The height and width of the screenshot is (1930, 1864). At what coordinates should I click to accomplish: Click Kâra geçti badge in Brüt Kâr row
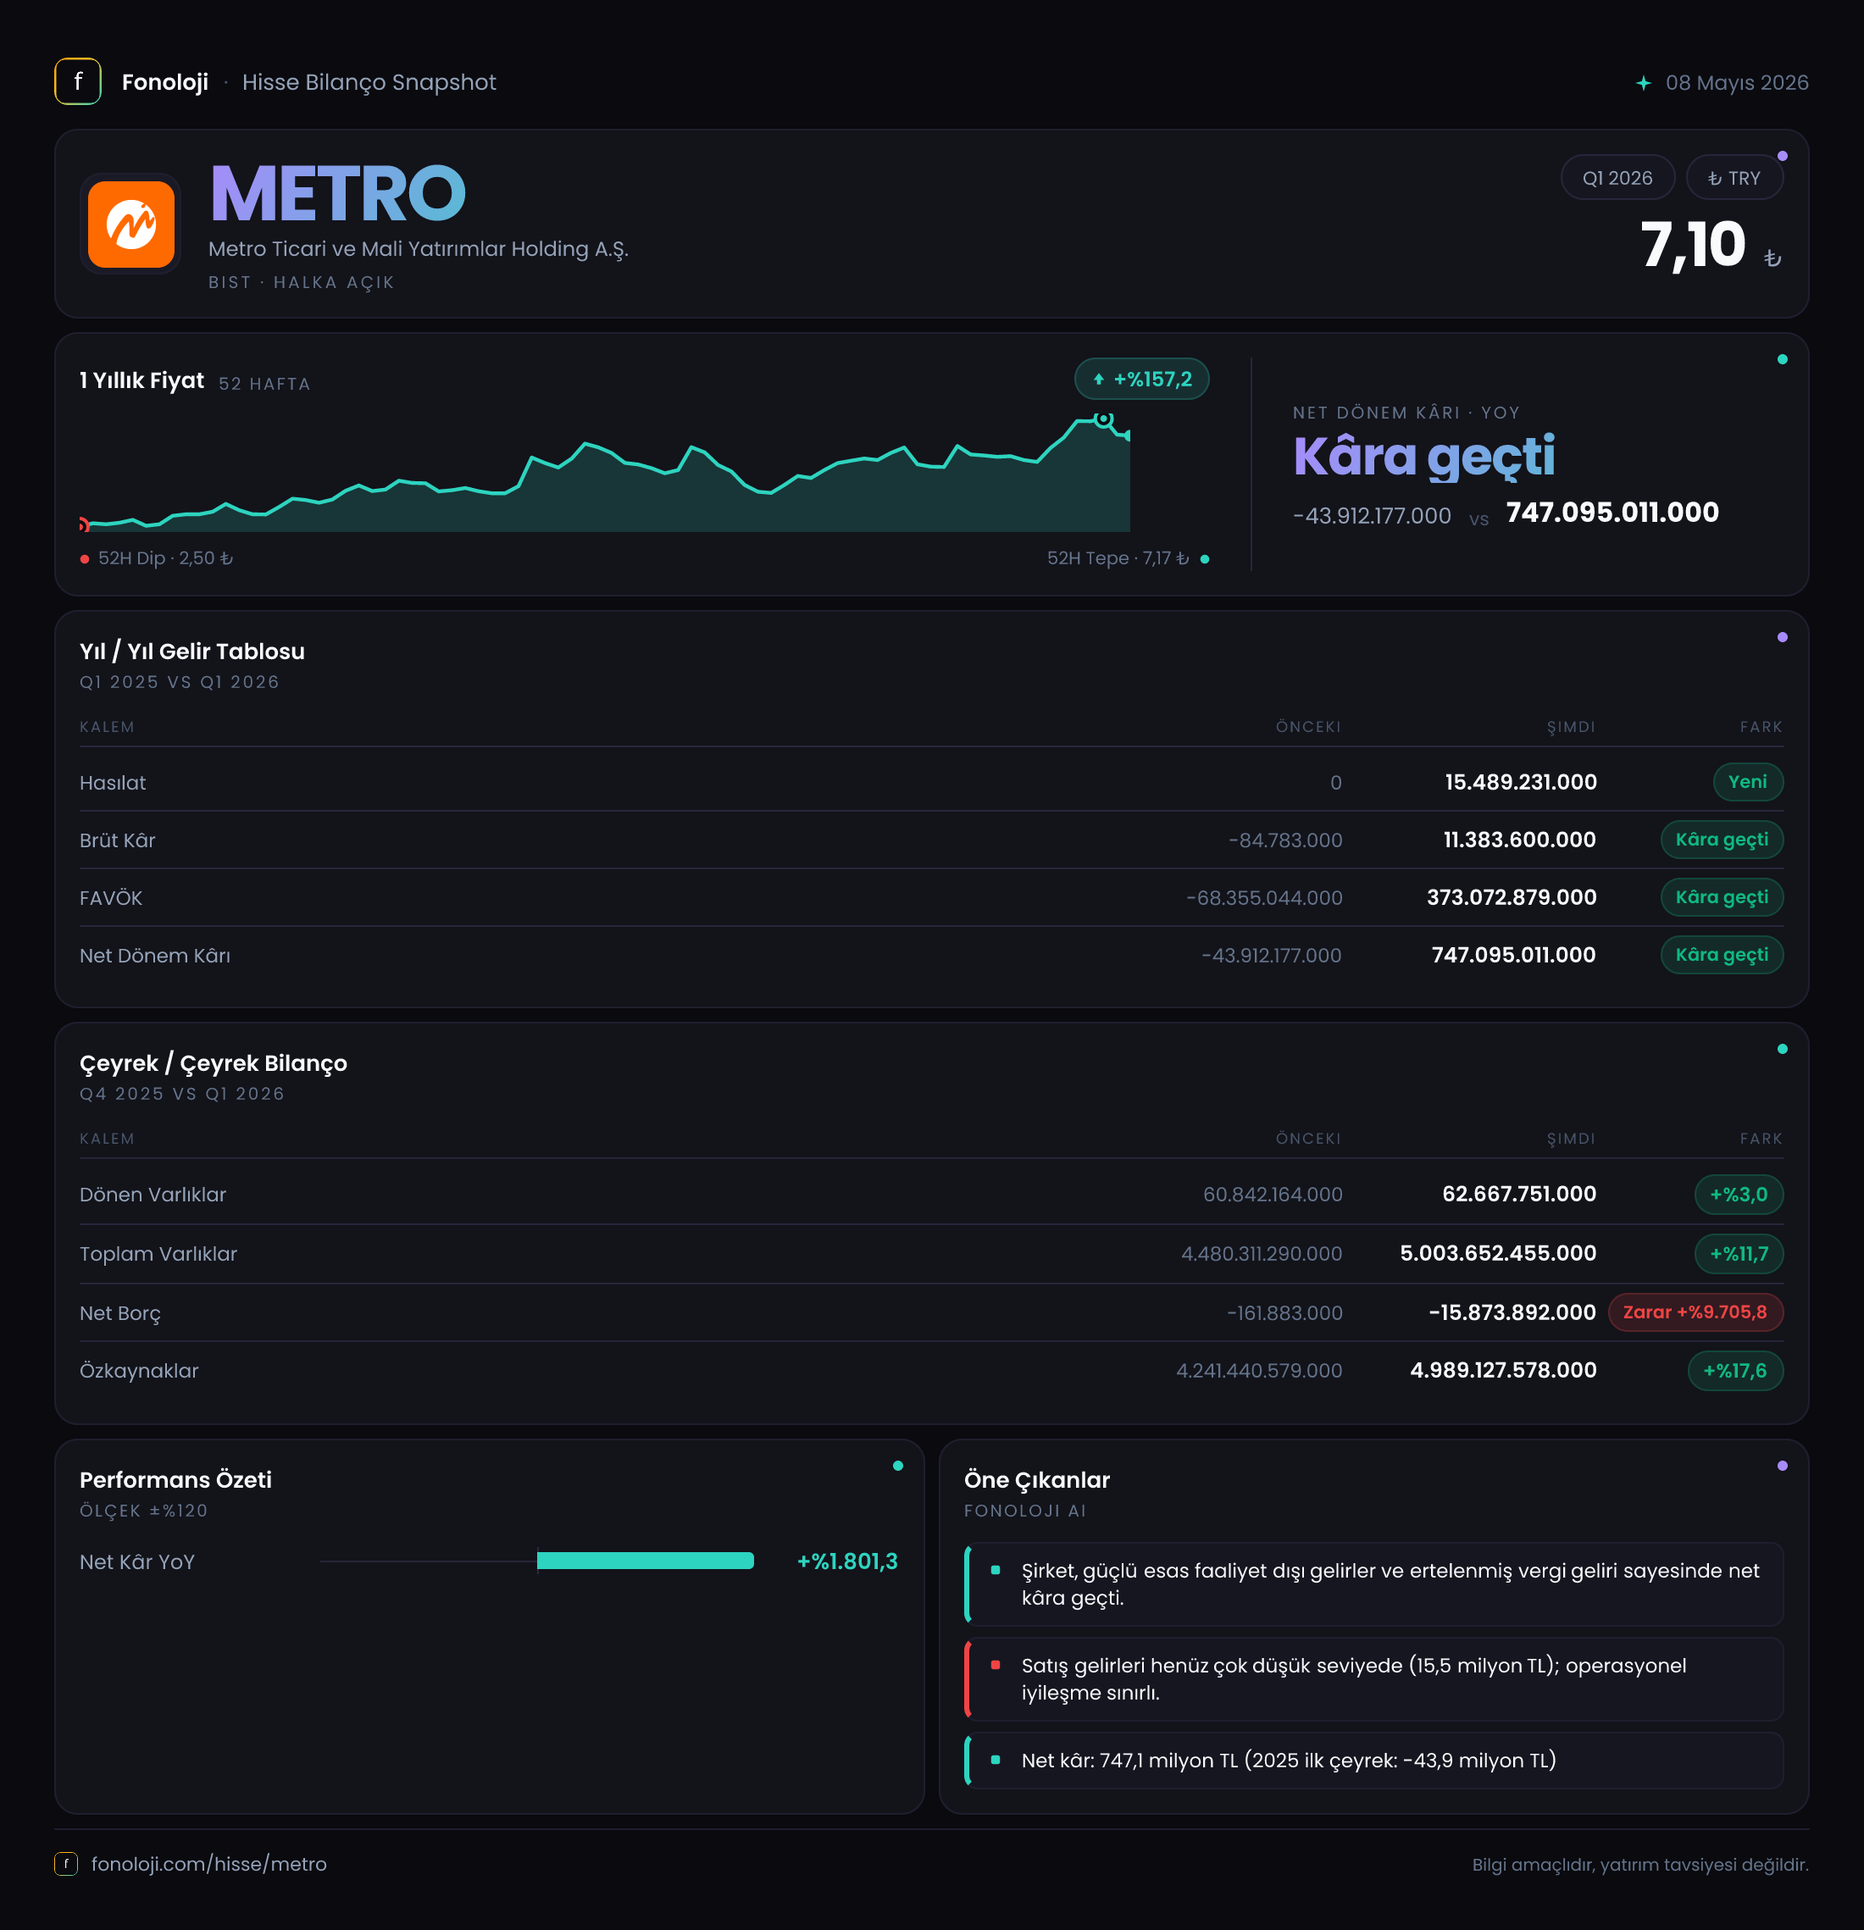point(1721,840)
